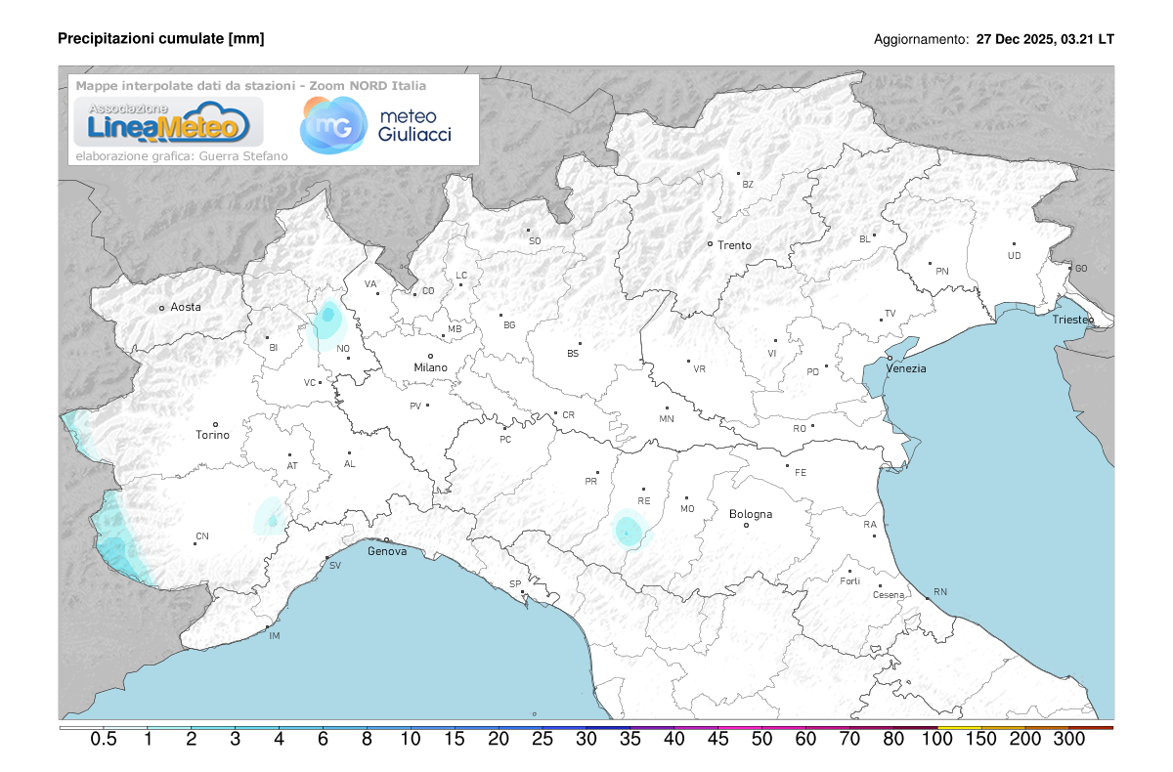Click the Bologna city marker
This screenshot has width=1173, height=772.
746,525
